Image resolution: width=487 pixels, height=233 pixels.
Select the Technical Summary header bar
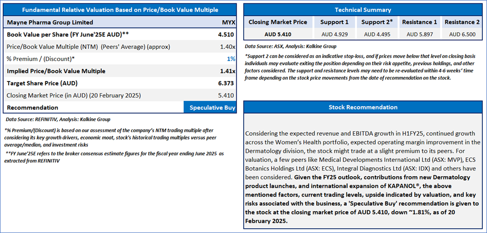[363, 9]
